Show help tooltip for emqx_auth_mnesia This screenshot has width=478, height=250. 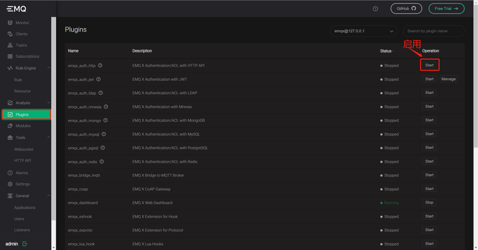coord(106,107)
